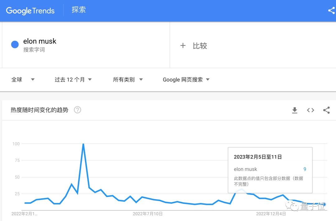Open the 探索 (Explore) tab
The width and height of the screenshot is (336, 221).
click(79, 10)
